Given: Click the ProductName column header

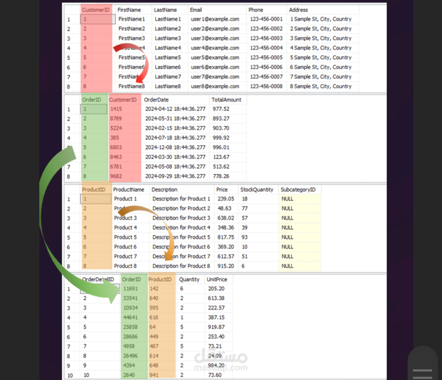Looking at the screenshot, I should [129, 189].
